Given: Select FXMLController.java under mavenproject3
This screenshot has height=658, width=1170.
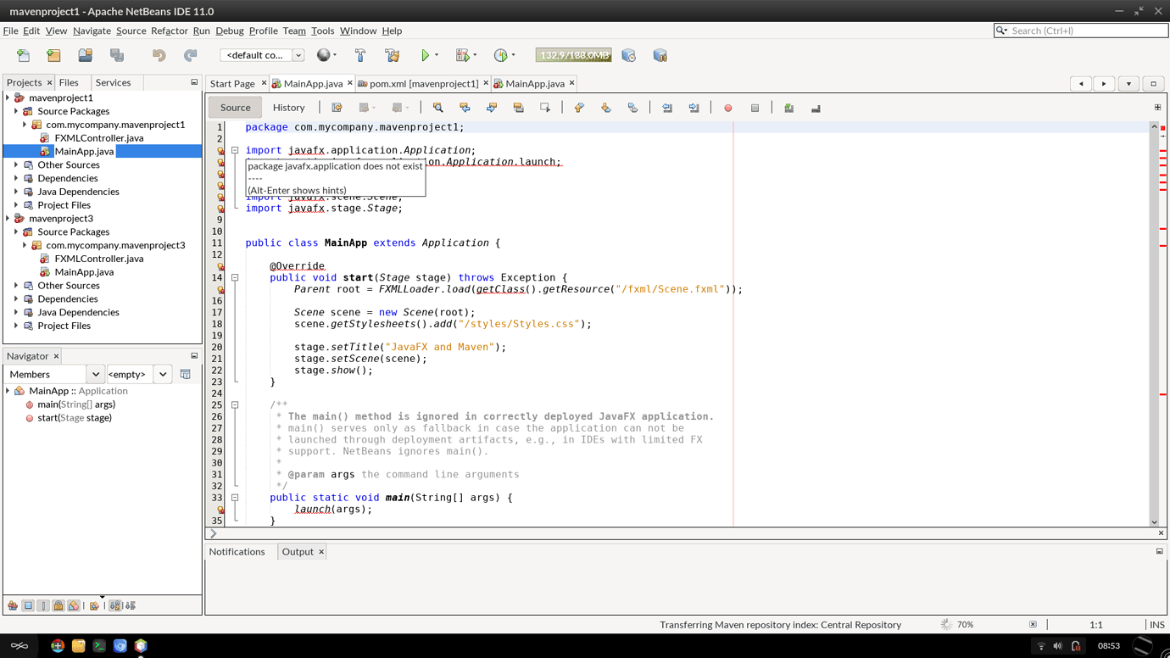Looking at the screenshot, I should tap(98, 259).
